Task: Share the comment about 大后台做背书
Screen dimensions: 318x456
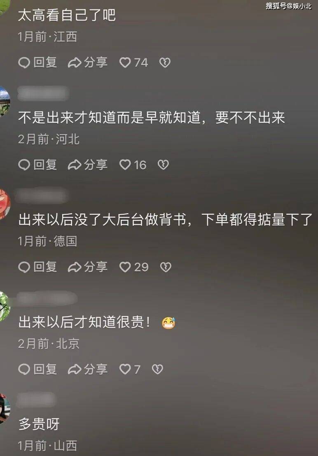Action: click(x=88, y=267)
